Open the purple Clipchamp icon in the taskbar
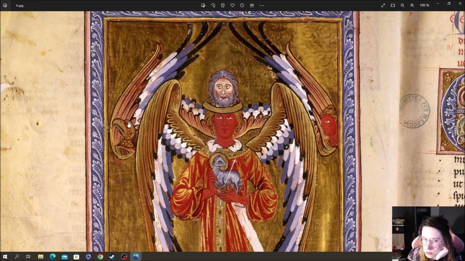The image size is (465, 261). (x=88, y=257)
